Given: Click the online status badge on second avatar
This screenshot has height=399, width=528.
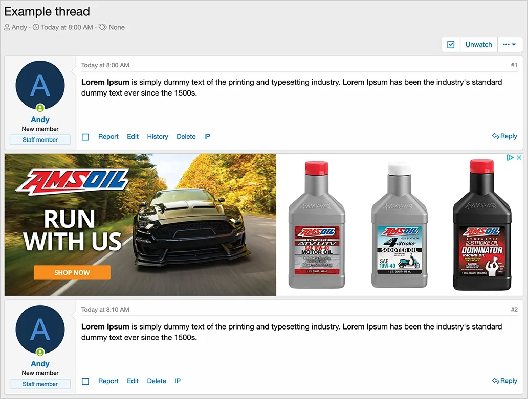Looking at the screenshot, I should point(40,352).
